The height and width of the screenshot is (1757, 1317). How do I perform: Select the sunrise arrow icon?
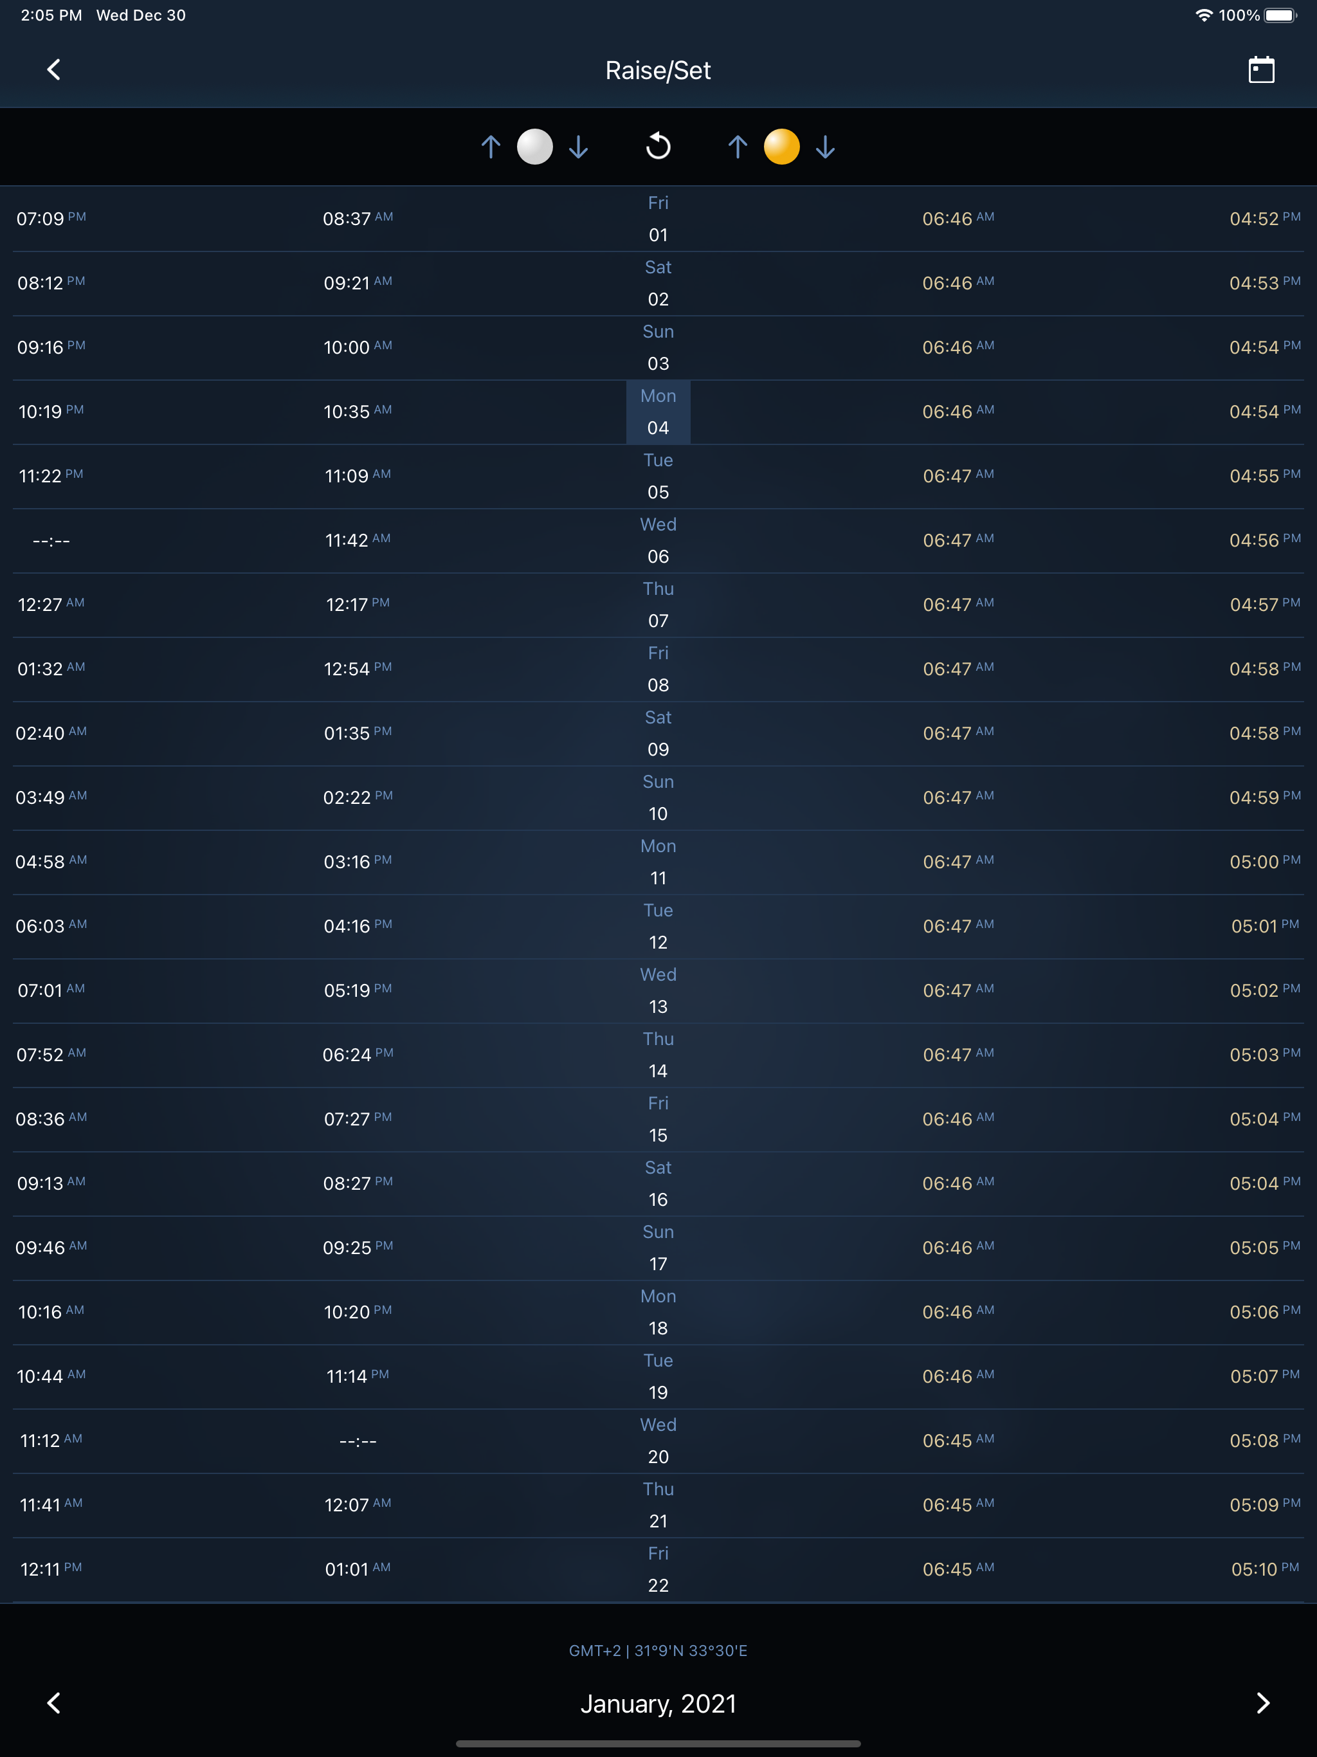pyautogui.click(x=738, y=147)
